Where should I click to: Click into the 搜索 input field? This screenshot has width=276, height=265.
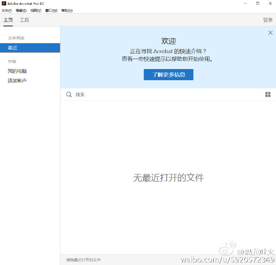160,95
